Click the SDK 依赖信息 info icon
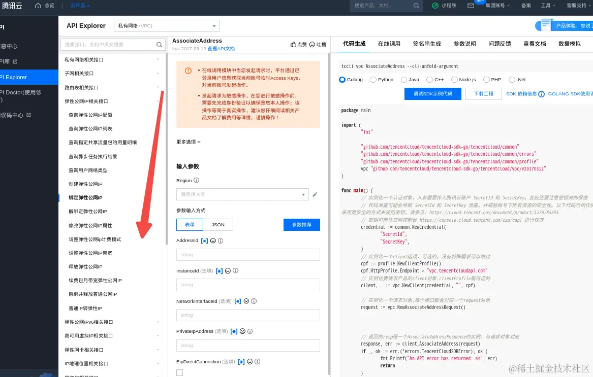This screenshot has height=377, width=593. pyautogui.click(x=541, y=94)
